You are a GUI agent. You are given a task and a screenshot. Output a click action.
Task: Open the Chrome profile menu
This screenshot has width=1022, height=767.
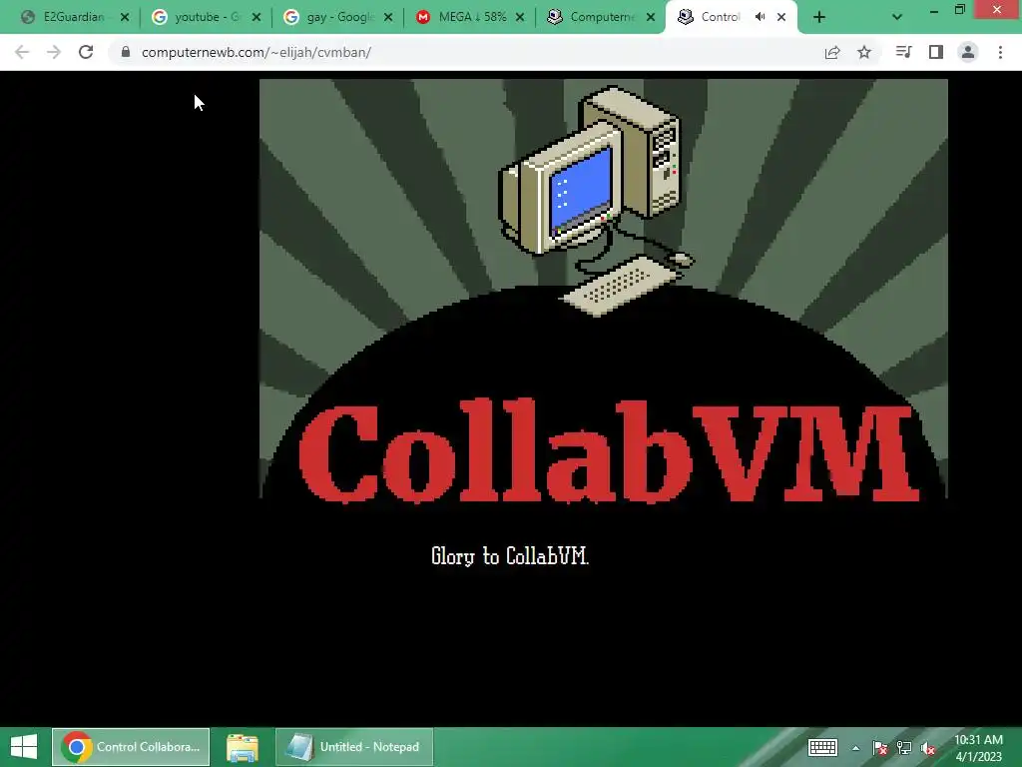(968, 52)
